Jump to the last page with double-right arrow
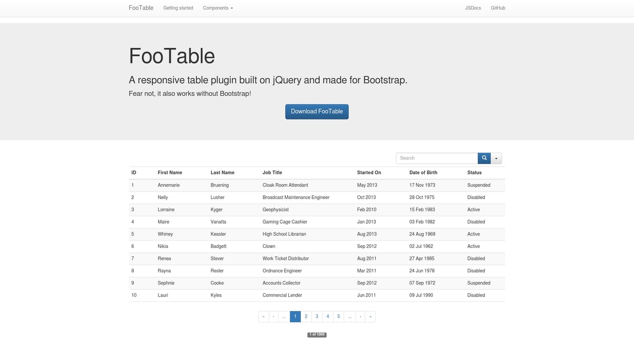Viewport: 634px width, 357px height. [370, 316]
